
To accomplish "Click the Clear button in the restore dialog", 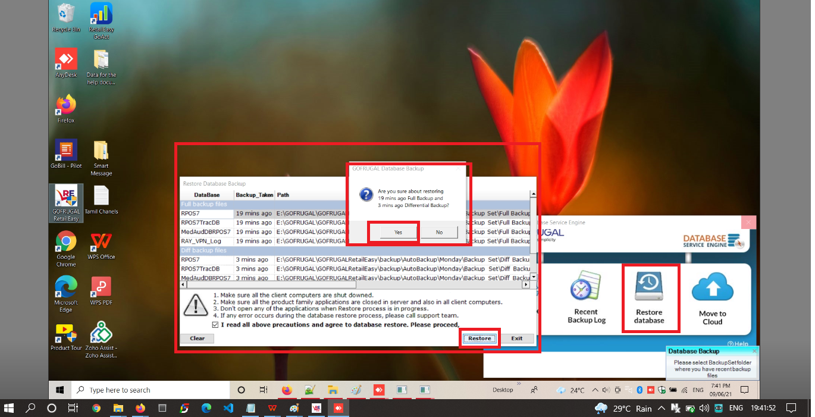I will [198, 338].
